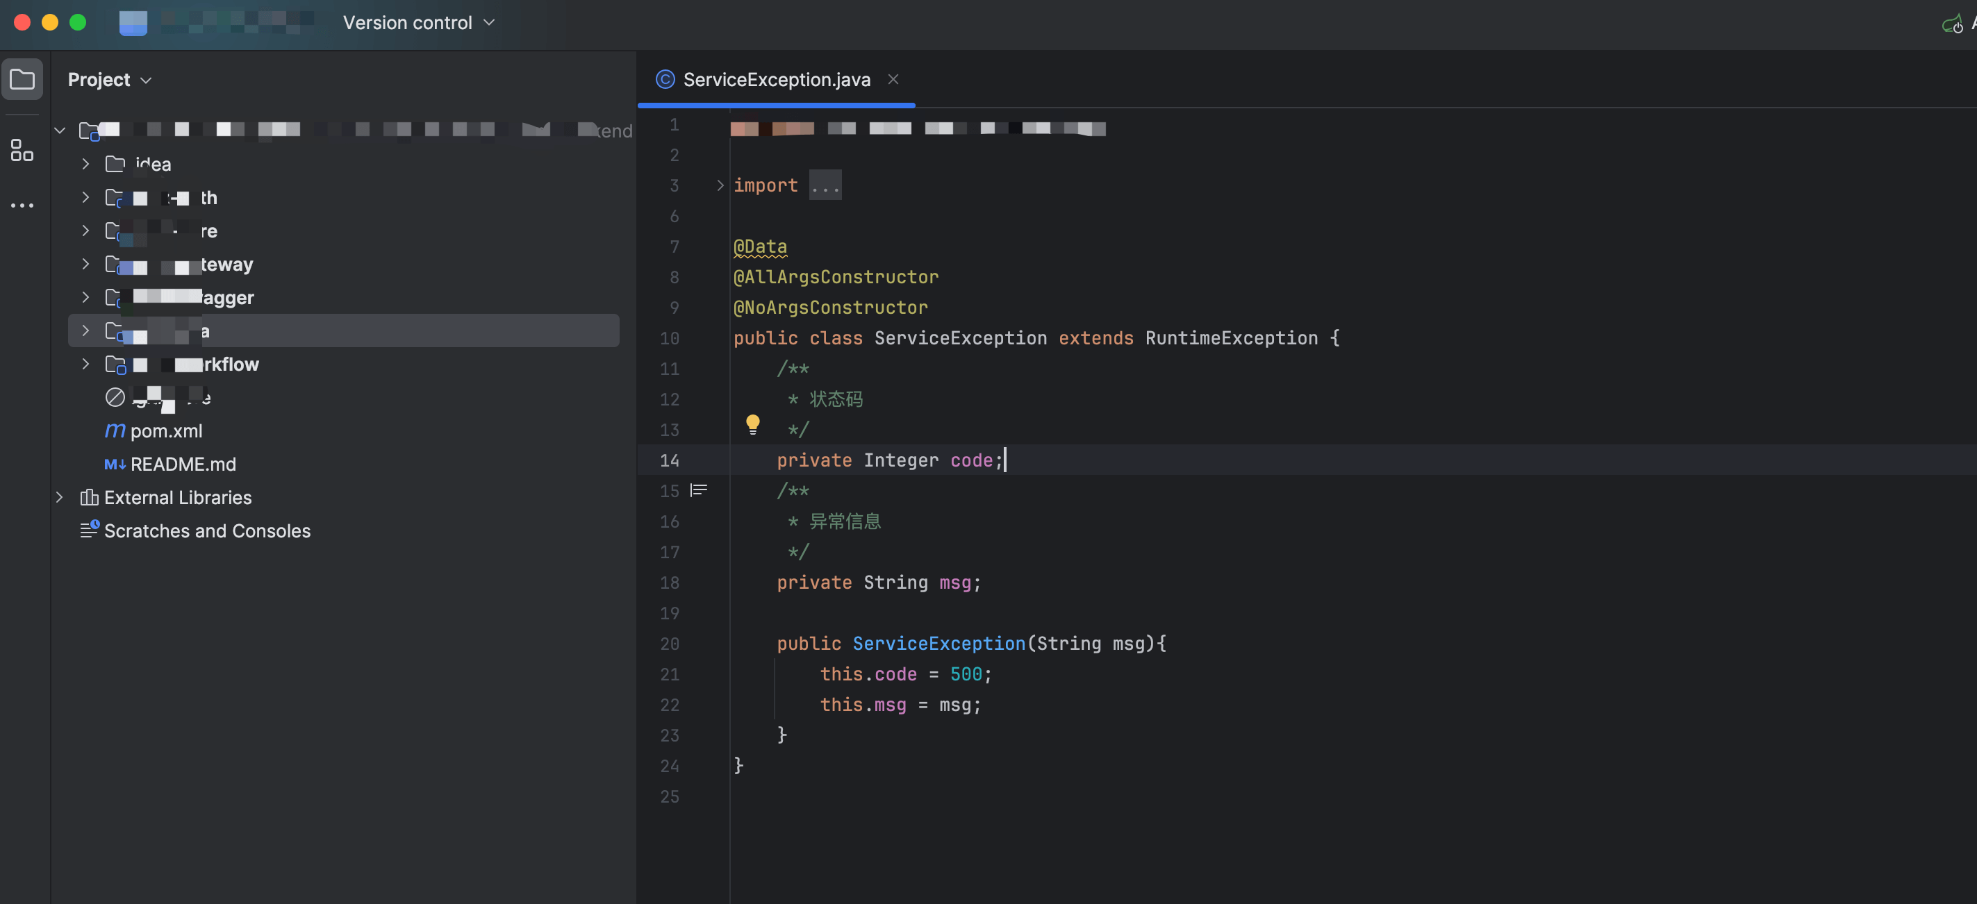Screen dimensions: 1977x904
Task: Click the value 500 on line 21
Action: point(966,675)
